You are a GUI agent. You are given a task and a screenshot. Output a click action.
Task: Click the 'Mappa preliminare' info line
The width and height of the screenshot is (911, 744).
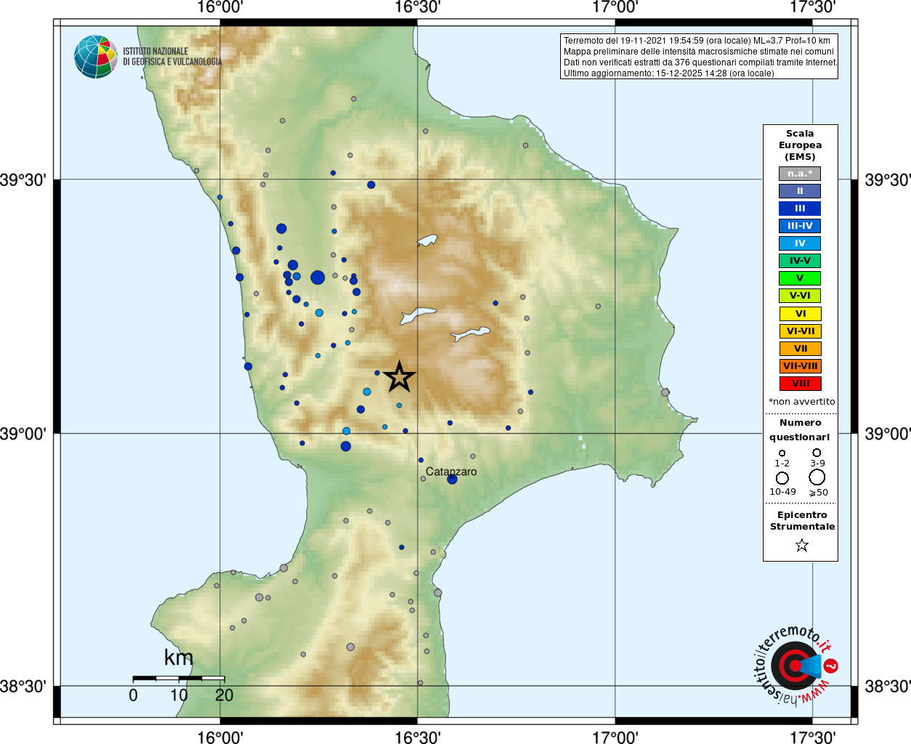699,52
